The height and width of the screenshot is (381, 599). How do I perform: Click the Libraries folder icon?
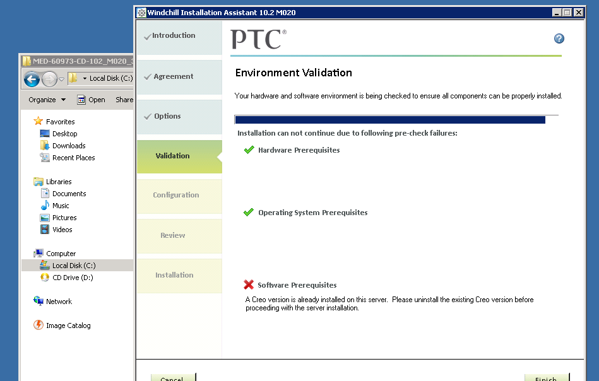tap(39, 181)
